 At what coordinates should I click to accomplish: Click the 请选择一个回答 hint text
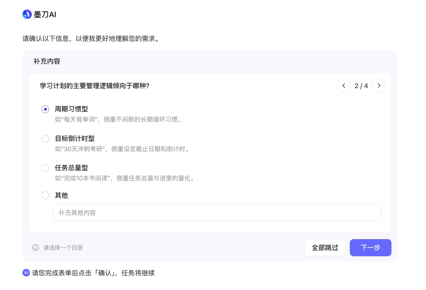coord(63,248)
